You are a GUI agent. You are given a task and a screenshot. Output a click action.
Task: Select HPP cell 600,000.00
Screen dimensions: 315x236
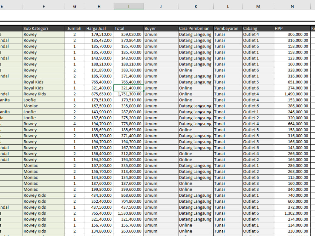tap(292, 201)
